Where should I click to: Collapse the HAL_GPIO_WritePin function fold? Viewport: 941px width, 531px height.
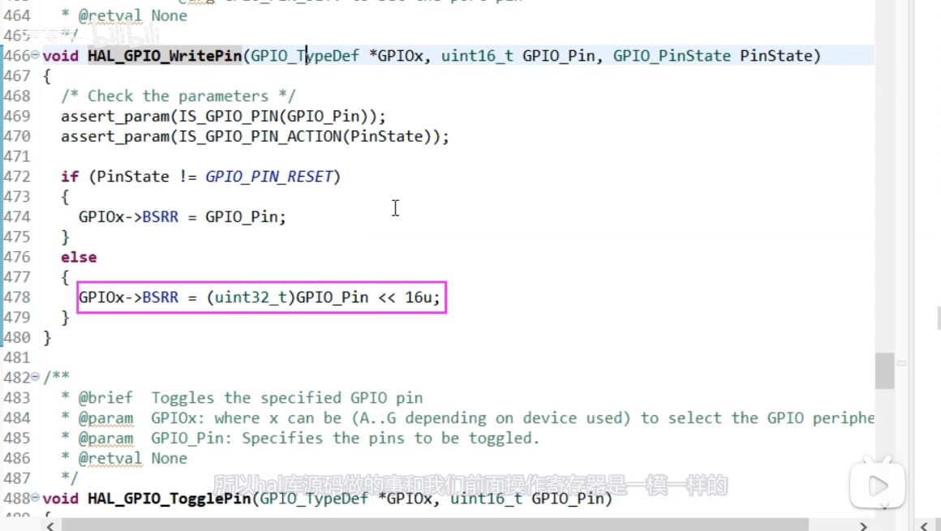[x=35, y=56]
